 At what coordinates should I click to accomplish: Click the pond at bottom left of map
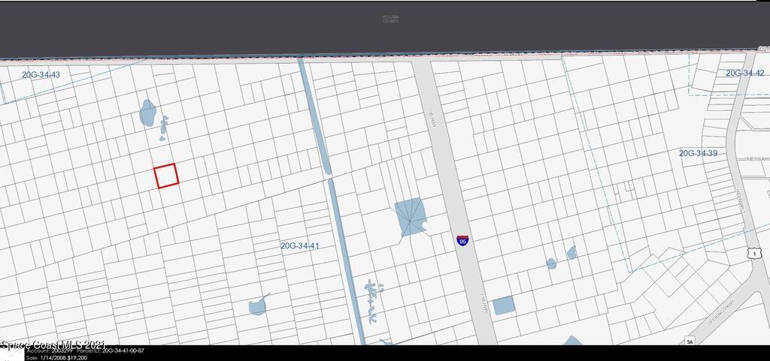click(258, 305)
